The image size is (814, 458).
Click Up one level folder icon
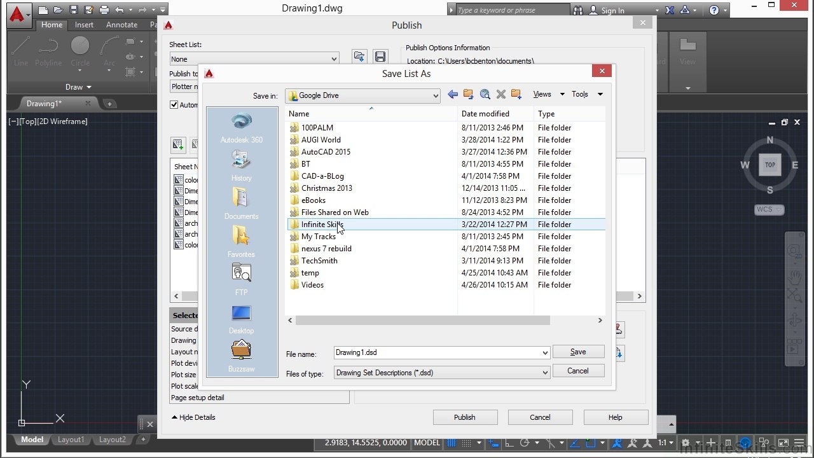pos(469,94)
